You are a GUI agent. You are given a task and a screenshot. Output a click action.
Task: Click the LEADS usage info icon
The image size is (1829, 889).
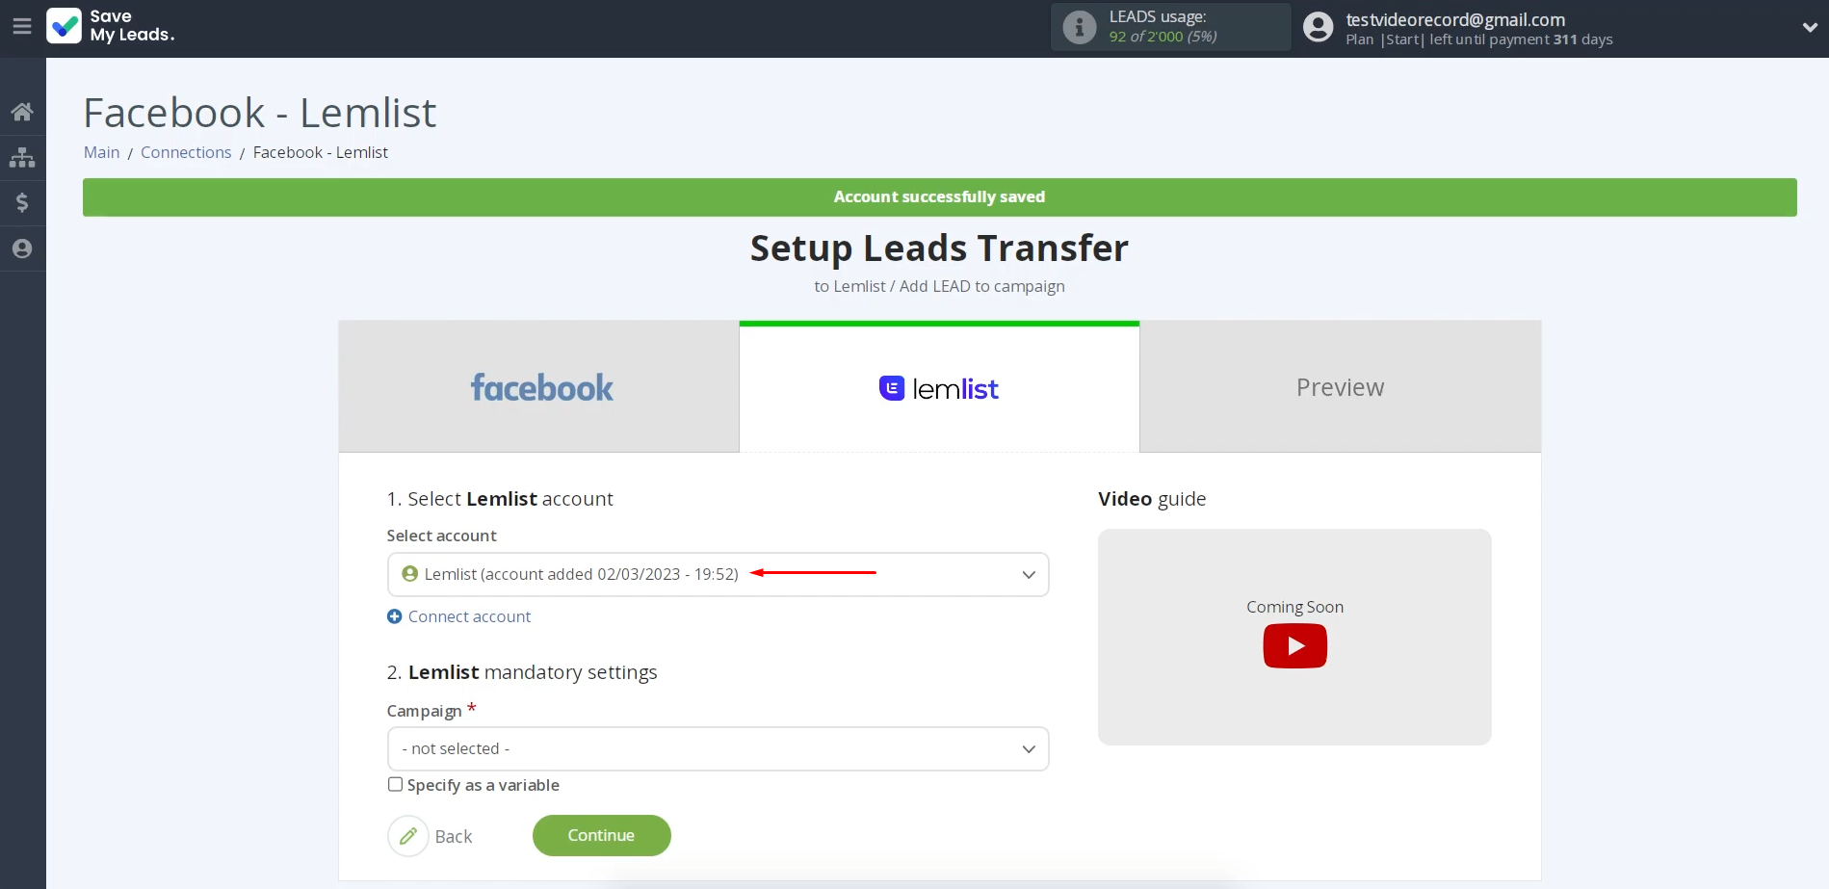pos(1080,27)
